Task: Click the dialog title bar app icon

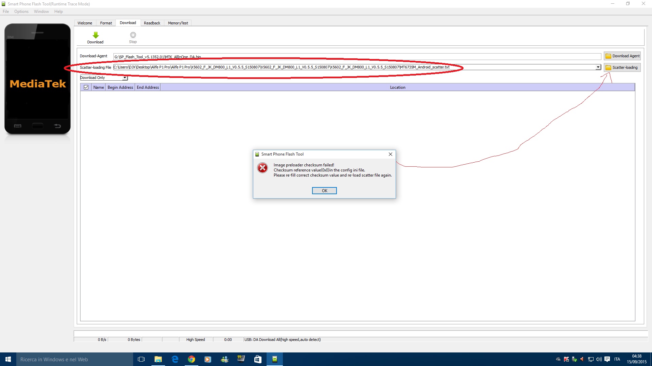Action: [x=257, y=154]
